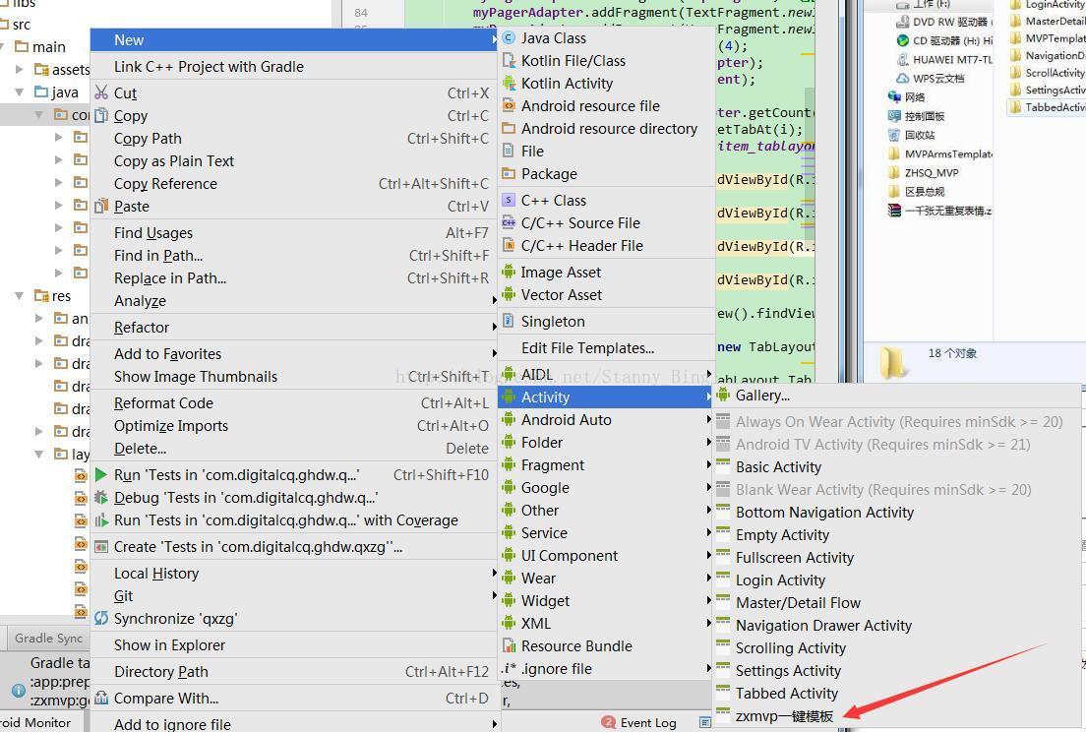Screen dimensions: 1086x732
Task: Click the Debug Tests bug icon
Action: (101, 497)
